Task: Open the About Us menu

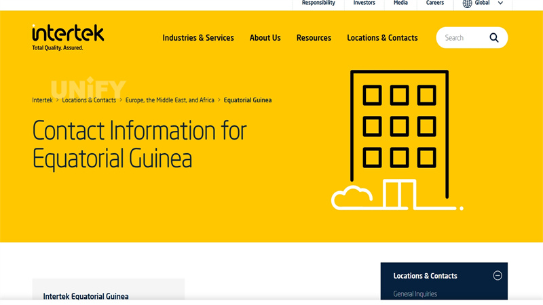Action: click(265, 38)
